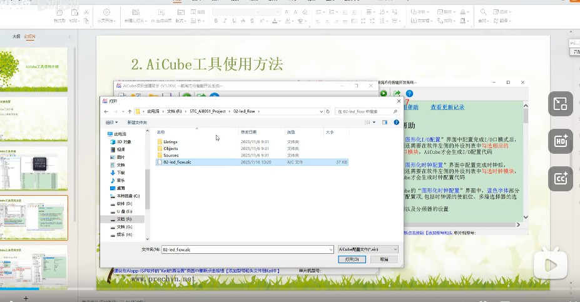Image resolution: width=580 pixels, height=302 pixels.
Task: Open the 查看更新记录 link in AiCube
Action: 447,107
